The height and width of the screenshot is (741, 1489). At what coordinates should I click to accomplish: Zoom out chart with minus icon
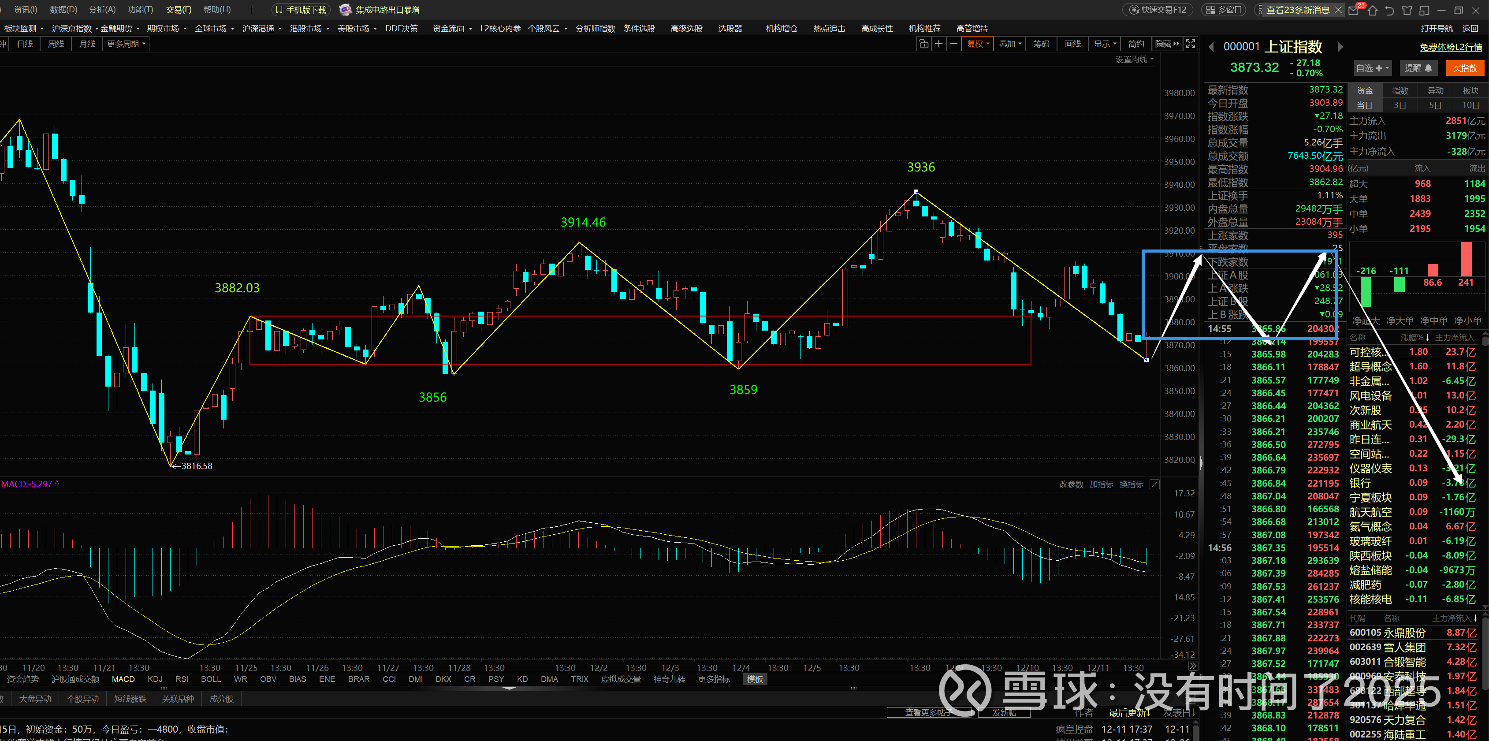[x=954, y=44]
